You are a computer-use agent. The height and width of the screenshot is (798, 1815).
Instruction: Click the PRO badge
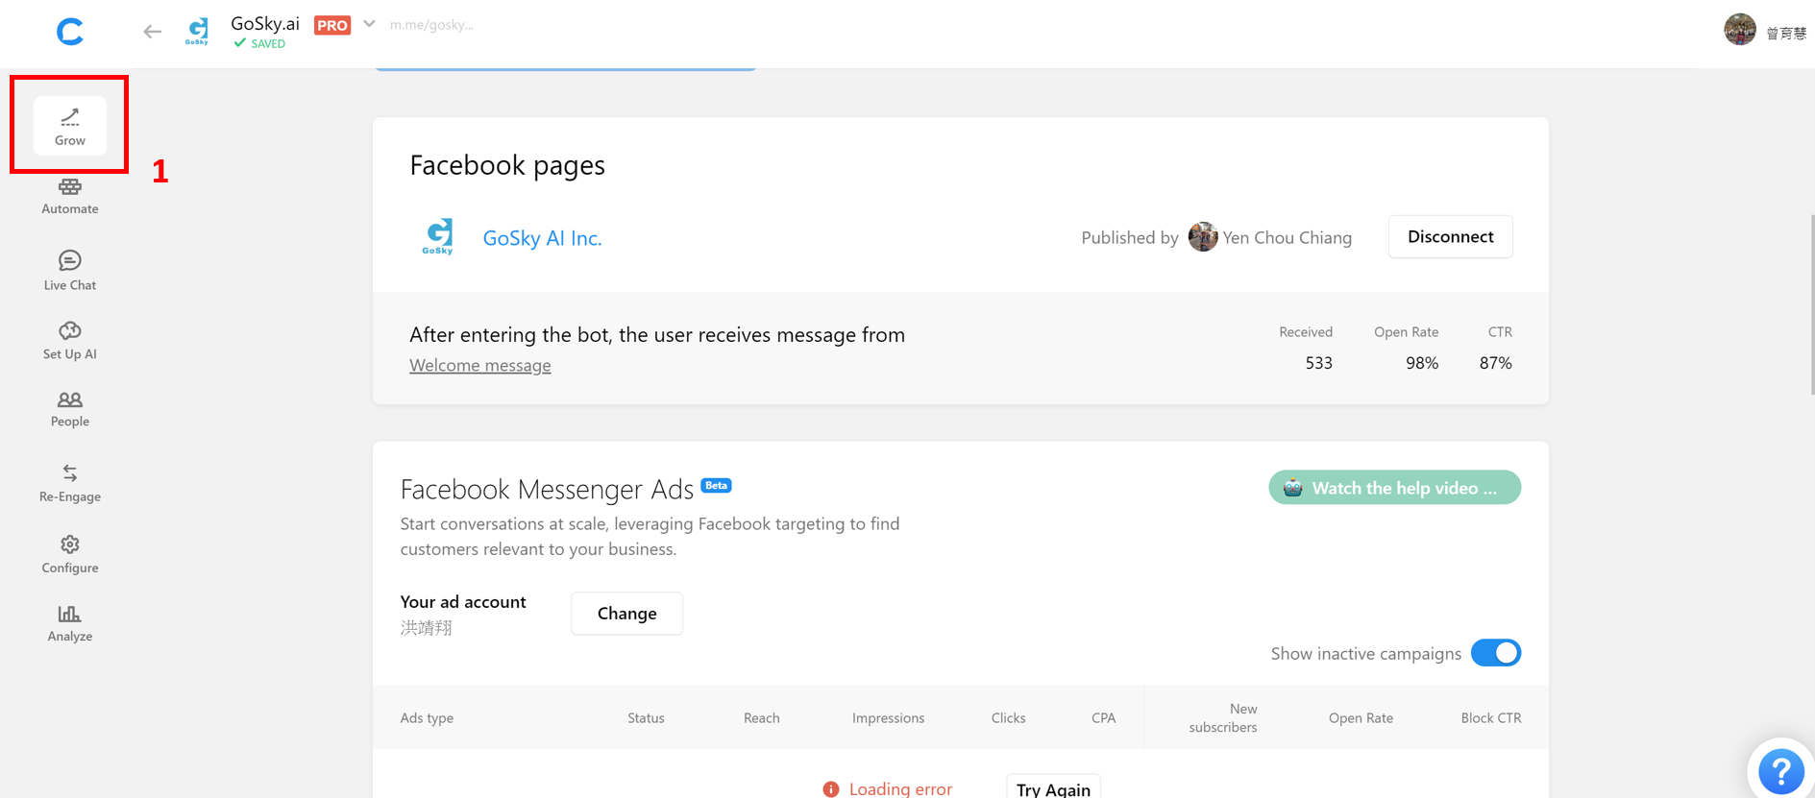[332, 25]
